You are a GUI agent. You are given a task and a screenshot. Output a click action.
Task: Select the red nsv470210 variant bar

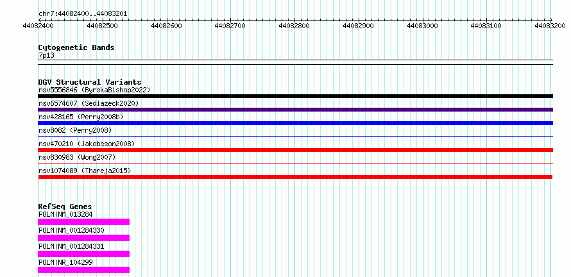tap(295, 150)
